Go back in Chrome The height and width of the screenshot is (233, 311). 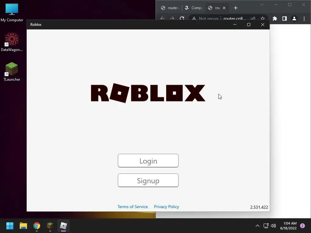click(162, 19)
